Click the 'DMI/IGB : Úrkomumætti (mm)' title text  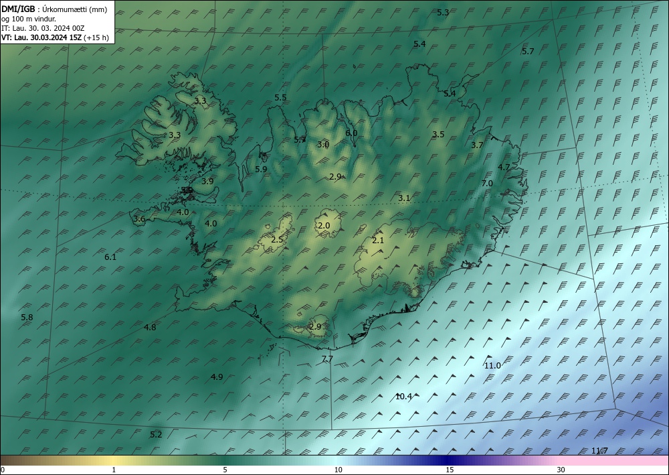(x=54, y=9)
